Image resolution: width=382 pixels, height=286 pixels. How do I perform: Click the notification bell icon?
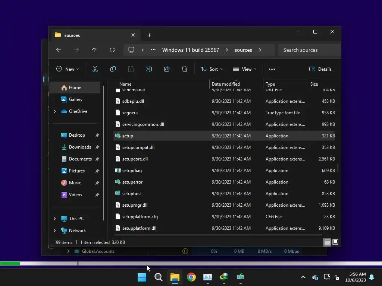click(x=372, y=277)
